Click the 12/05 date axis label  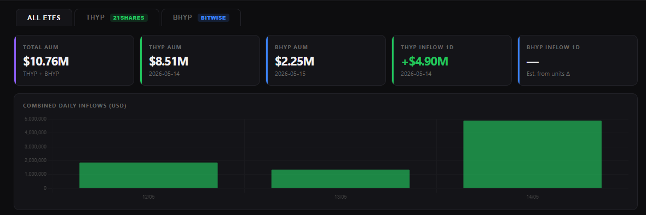coord(148,197)
